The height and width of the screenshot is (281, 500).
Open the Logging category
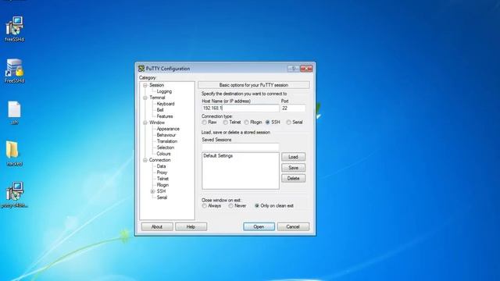click(164, 91)
